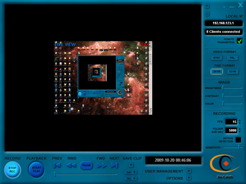Image resolution: width=246 pixels, height=184 pixels.
Task: Rewind using the RWD double-arrow icon
Action: click(x=72, y=165)
